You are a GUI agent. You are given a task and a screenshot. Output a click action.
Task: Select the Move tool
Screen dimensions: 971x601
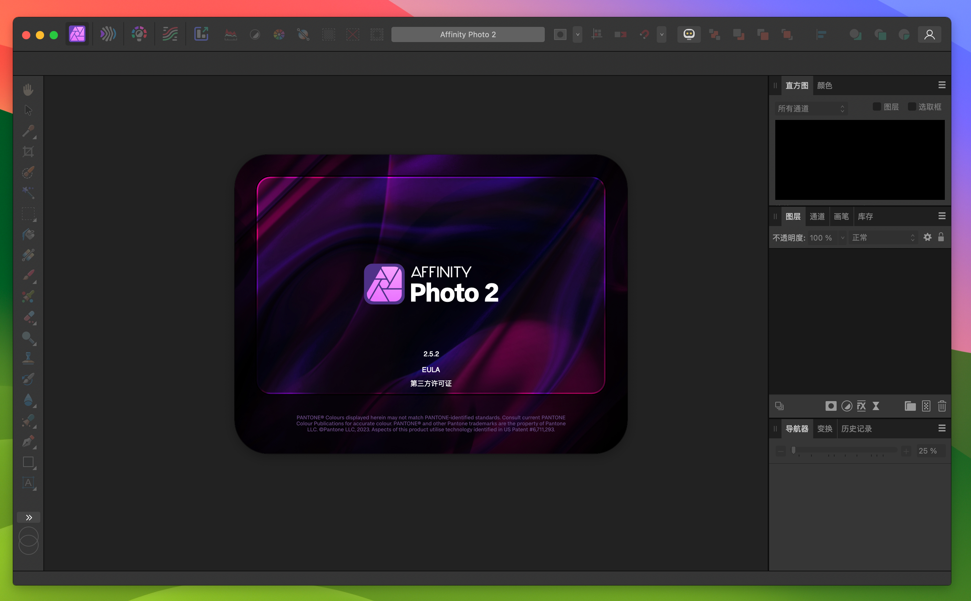pyautogui.click(x=29, y=110)
